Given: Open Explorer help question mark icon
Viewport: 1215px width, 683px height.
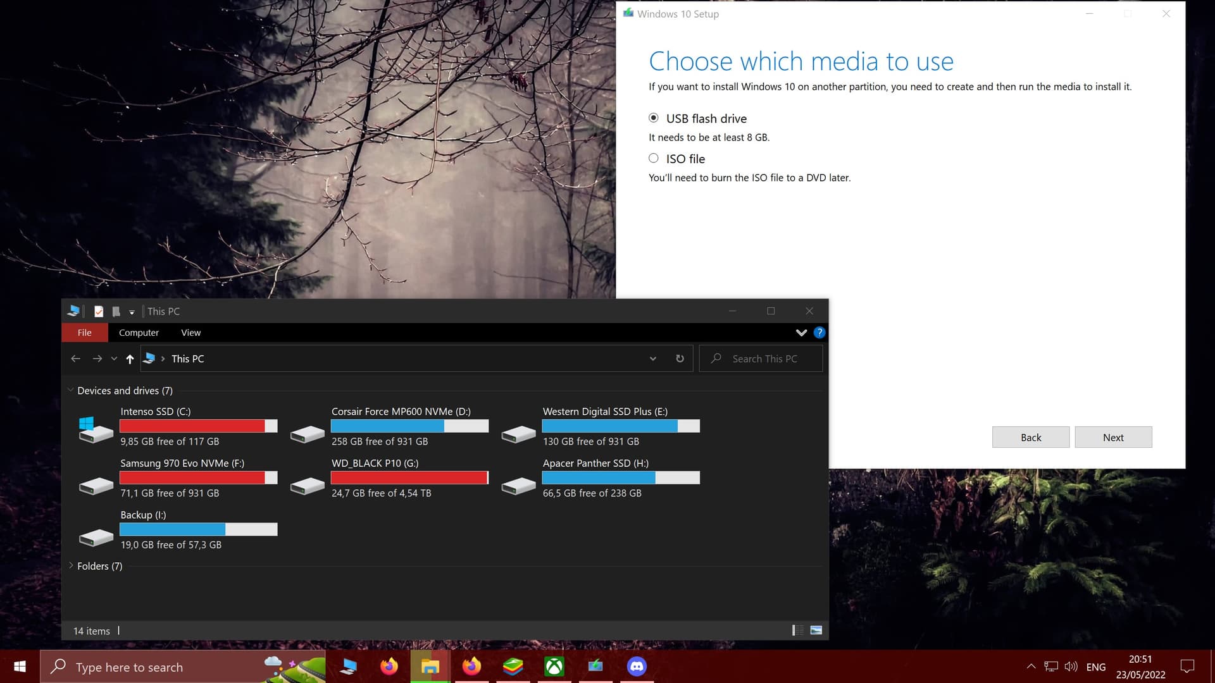Looking at the screenshot, I should [819, 333].
